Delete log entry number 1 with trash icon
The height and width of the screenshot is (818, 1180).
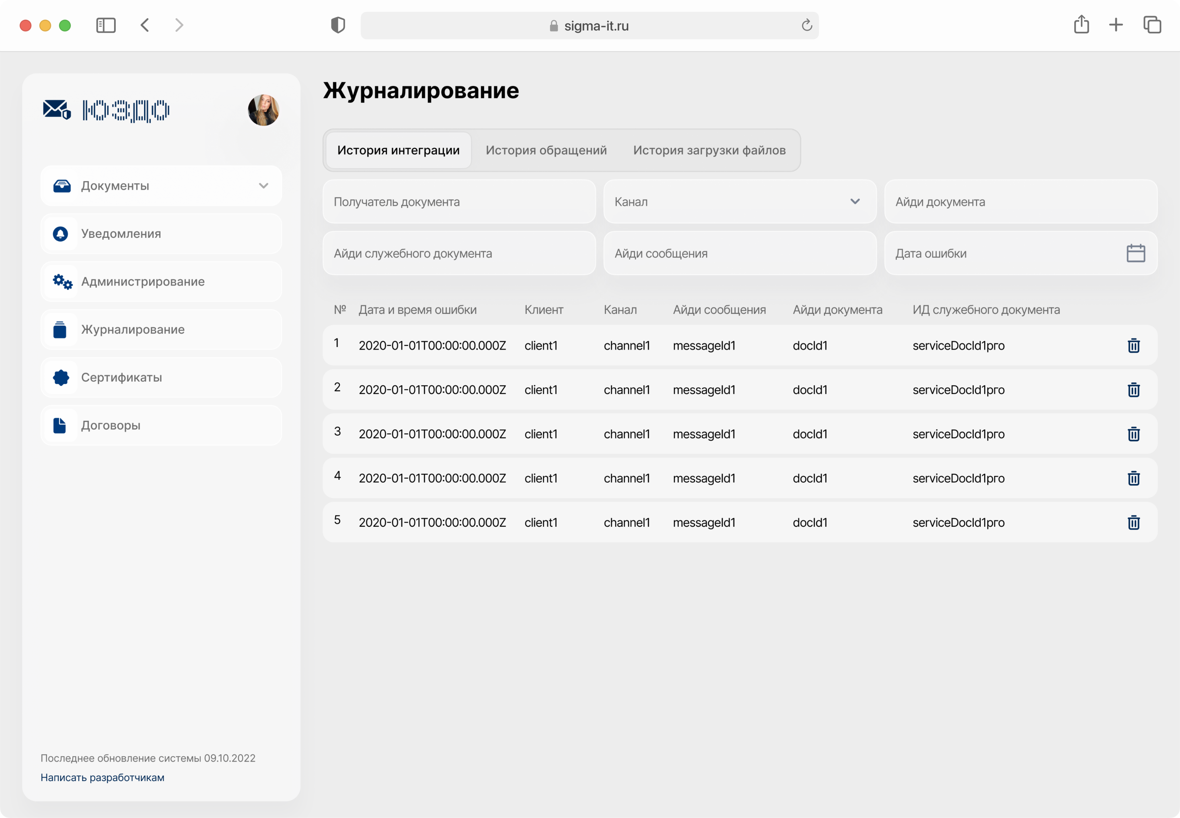1133,345
